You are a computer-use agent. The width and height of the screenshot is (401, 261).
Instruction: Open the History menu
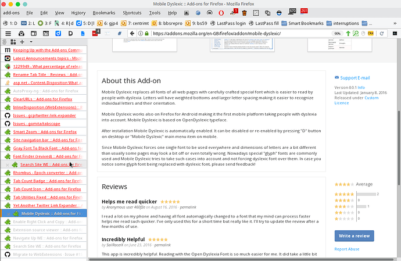pyautogui.click(x=78, y=13)
